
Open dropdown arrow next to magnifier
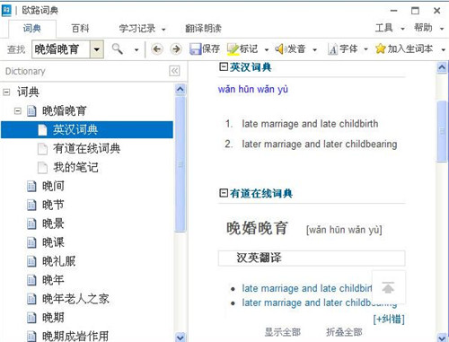136,49
